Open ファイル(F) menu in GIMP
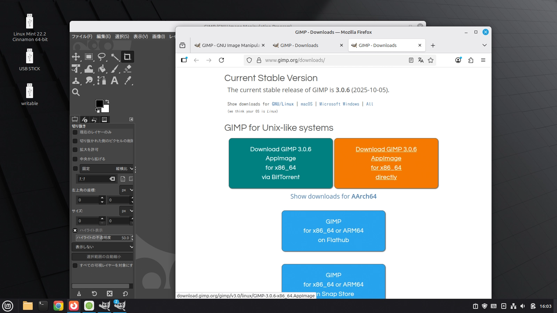This screenshot has width=557, height=313. (x=82, y=37)
